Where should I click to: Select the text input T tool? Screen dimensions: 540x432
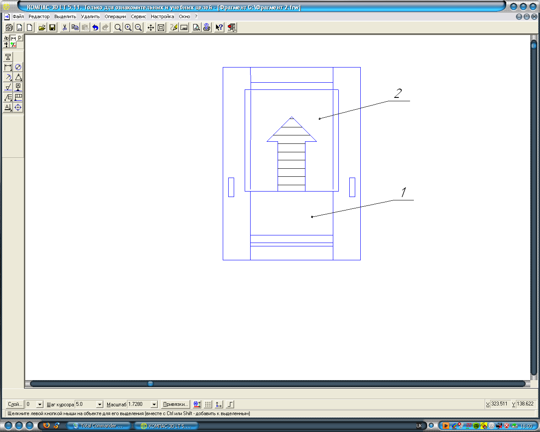[x=8, y=57]
